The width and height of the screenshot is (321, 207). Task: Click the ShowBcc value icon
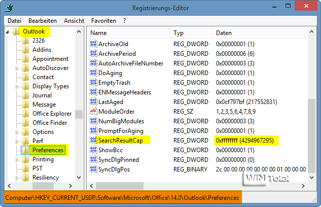tap(93, 150)
